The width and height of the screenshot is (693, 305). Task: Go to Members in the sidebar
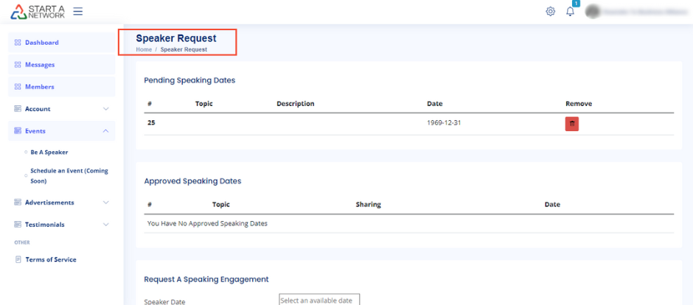(x=39, y=87)
